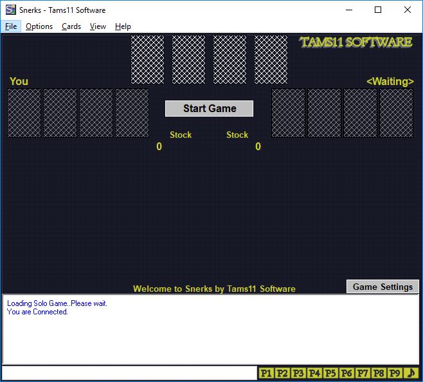Close the Snerks window
423x382 pixels.
(408, 10)
